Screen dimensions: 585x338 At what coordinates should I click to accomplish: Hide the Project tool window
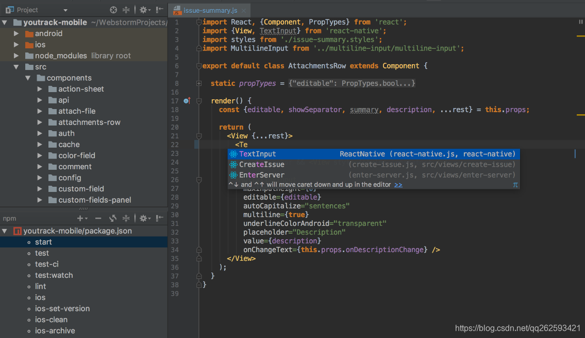160,10
